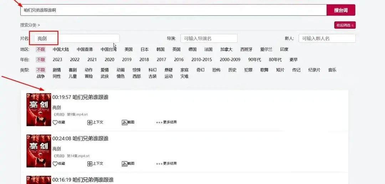Screen dimensions: 385x184
Task: Select region 德国
Action: 192,49
